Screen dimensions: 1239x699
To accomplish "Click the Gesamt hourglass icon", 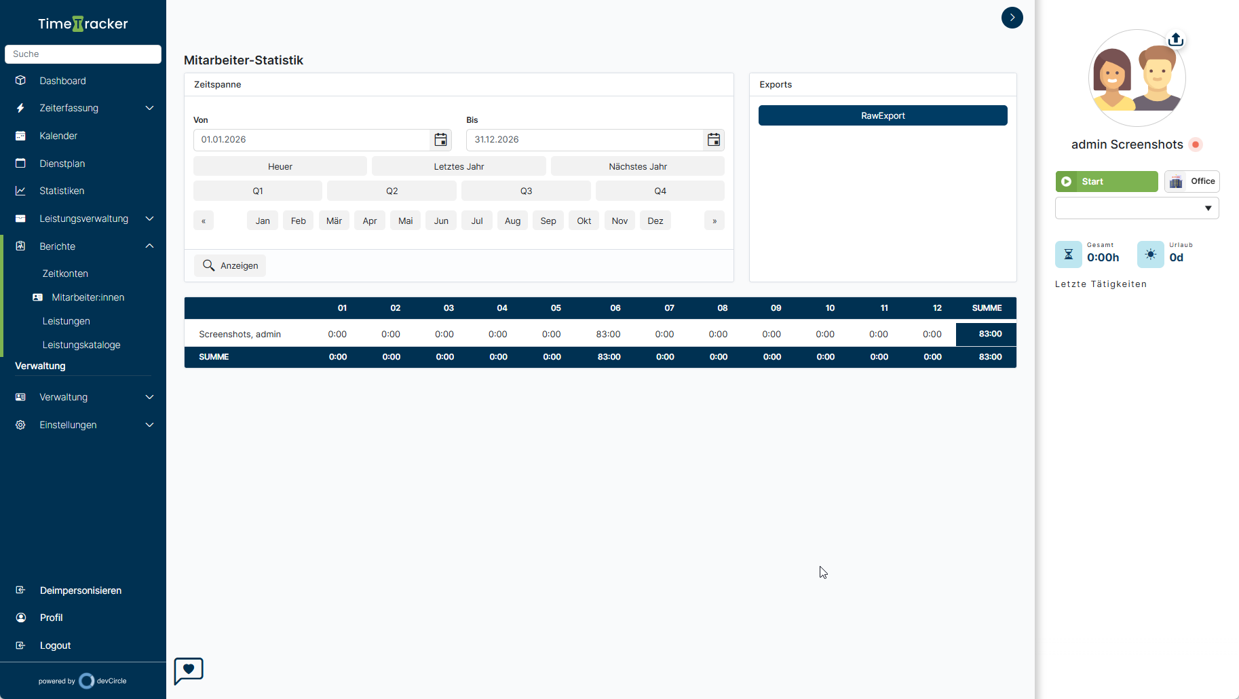I will pos(1069,254).
